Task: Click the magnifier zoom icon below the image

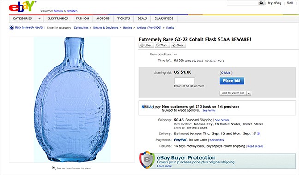Action: [54, 168]
